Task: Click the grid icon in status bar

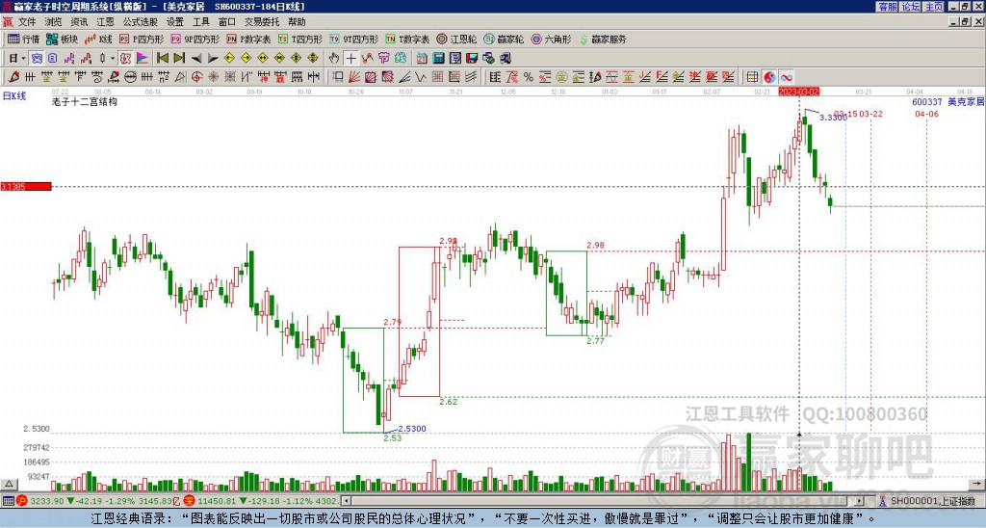Action: tap(8, 501)
